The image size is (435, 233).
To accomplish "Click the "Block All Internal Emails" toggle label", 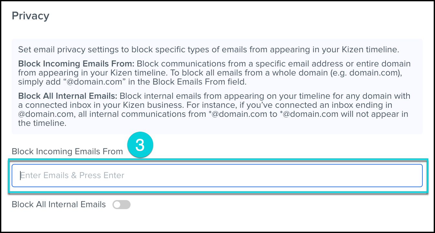I will [x=58, y=205].
